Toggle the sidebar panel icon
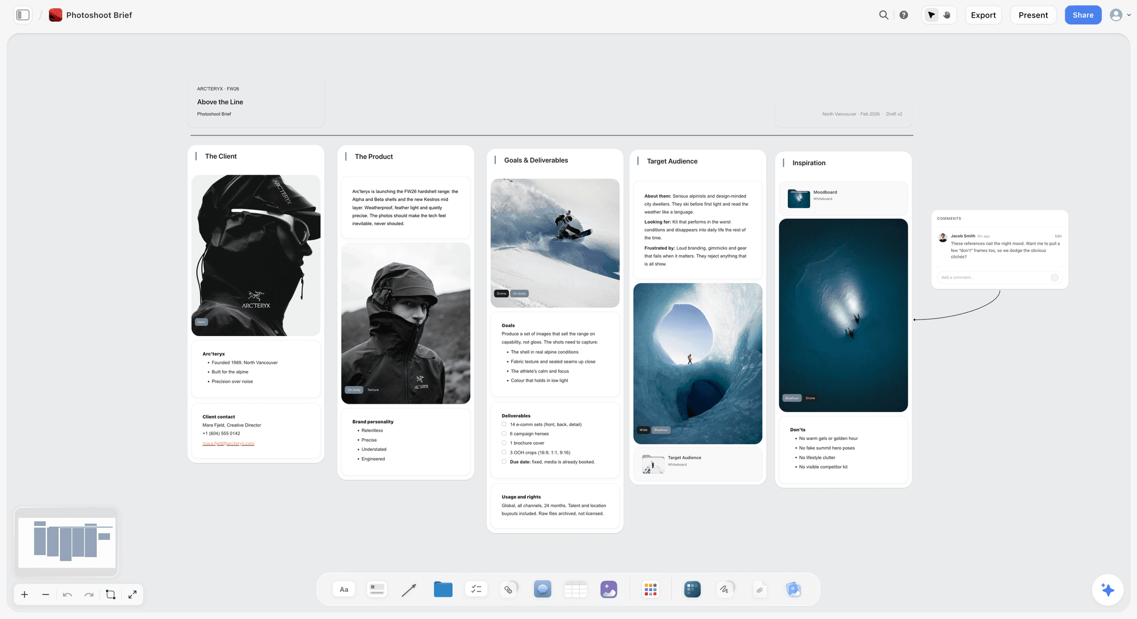 pyautogui.click(x=23, y=15)
